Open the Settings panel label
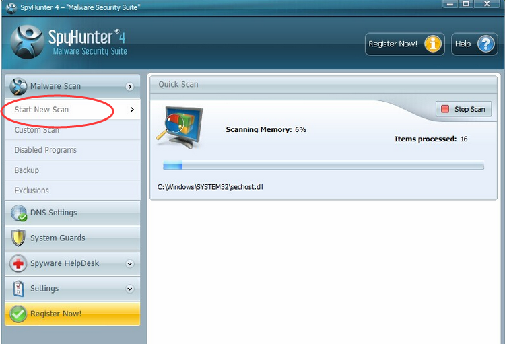Viewport: 505px width, 344px height. click(44, 289)
